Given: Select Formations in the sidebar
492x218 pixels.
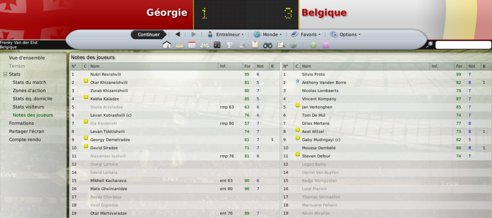Looking at the screenshot, I should click(21, 123).
